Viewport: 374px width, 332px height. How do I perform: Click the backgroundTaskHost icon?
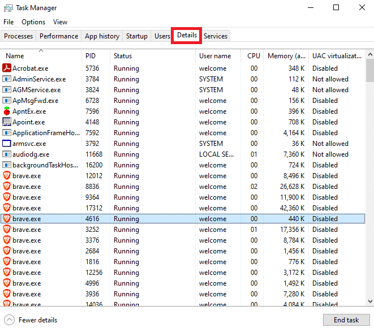coord(7,165)
